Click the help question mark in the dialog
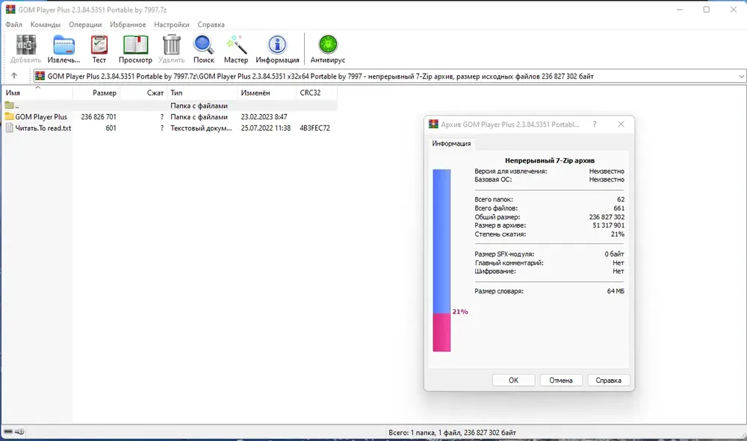Image resolution: width=747 pixels, height=441 pixels. click(595, 124)
